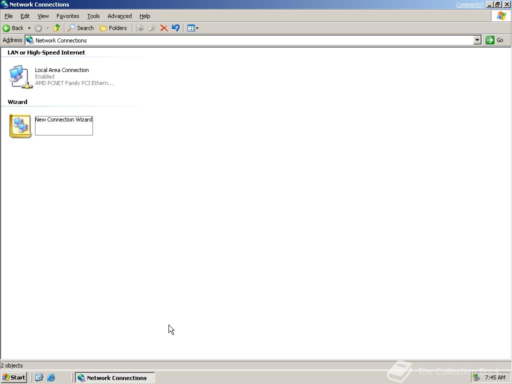Select the New Connection Wizard icon
Viewport: 512px width, 384px height.
click(20, 126)
